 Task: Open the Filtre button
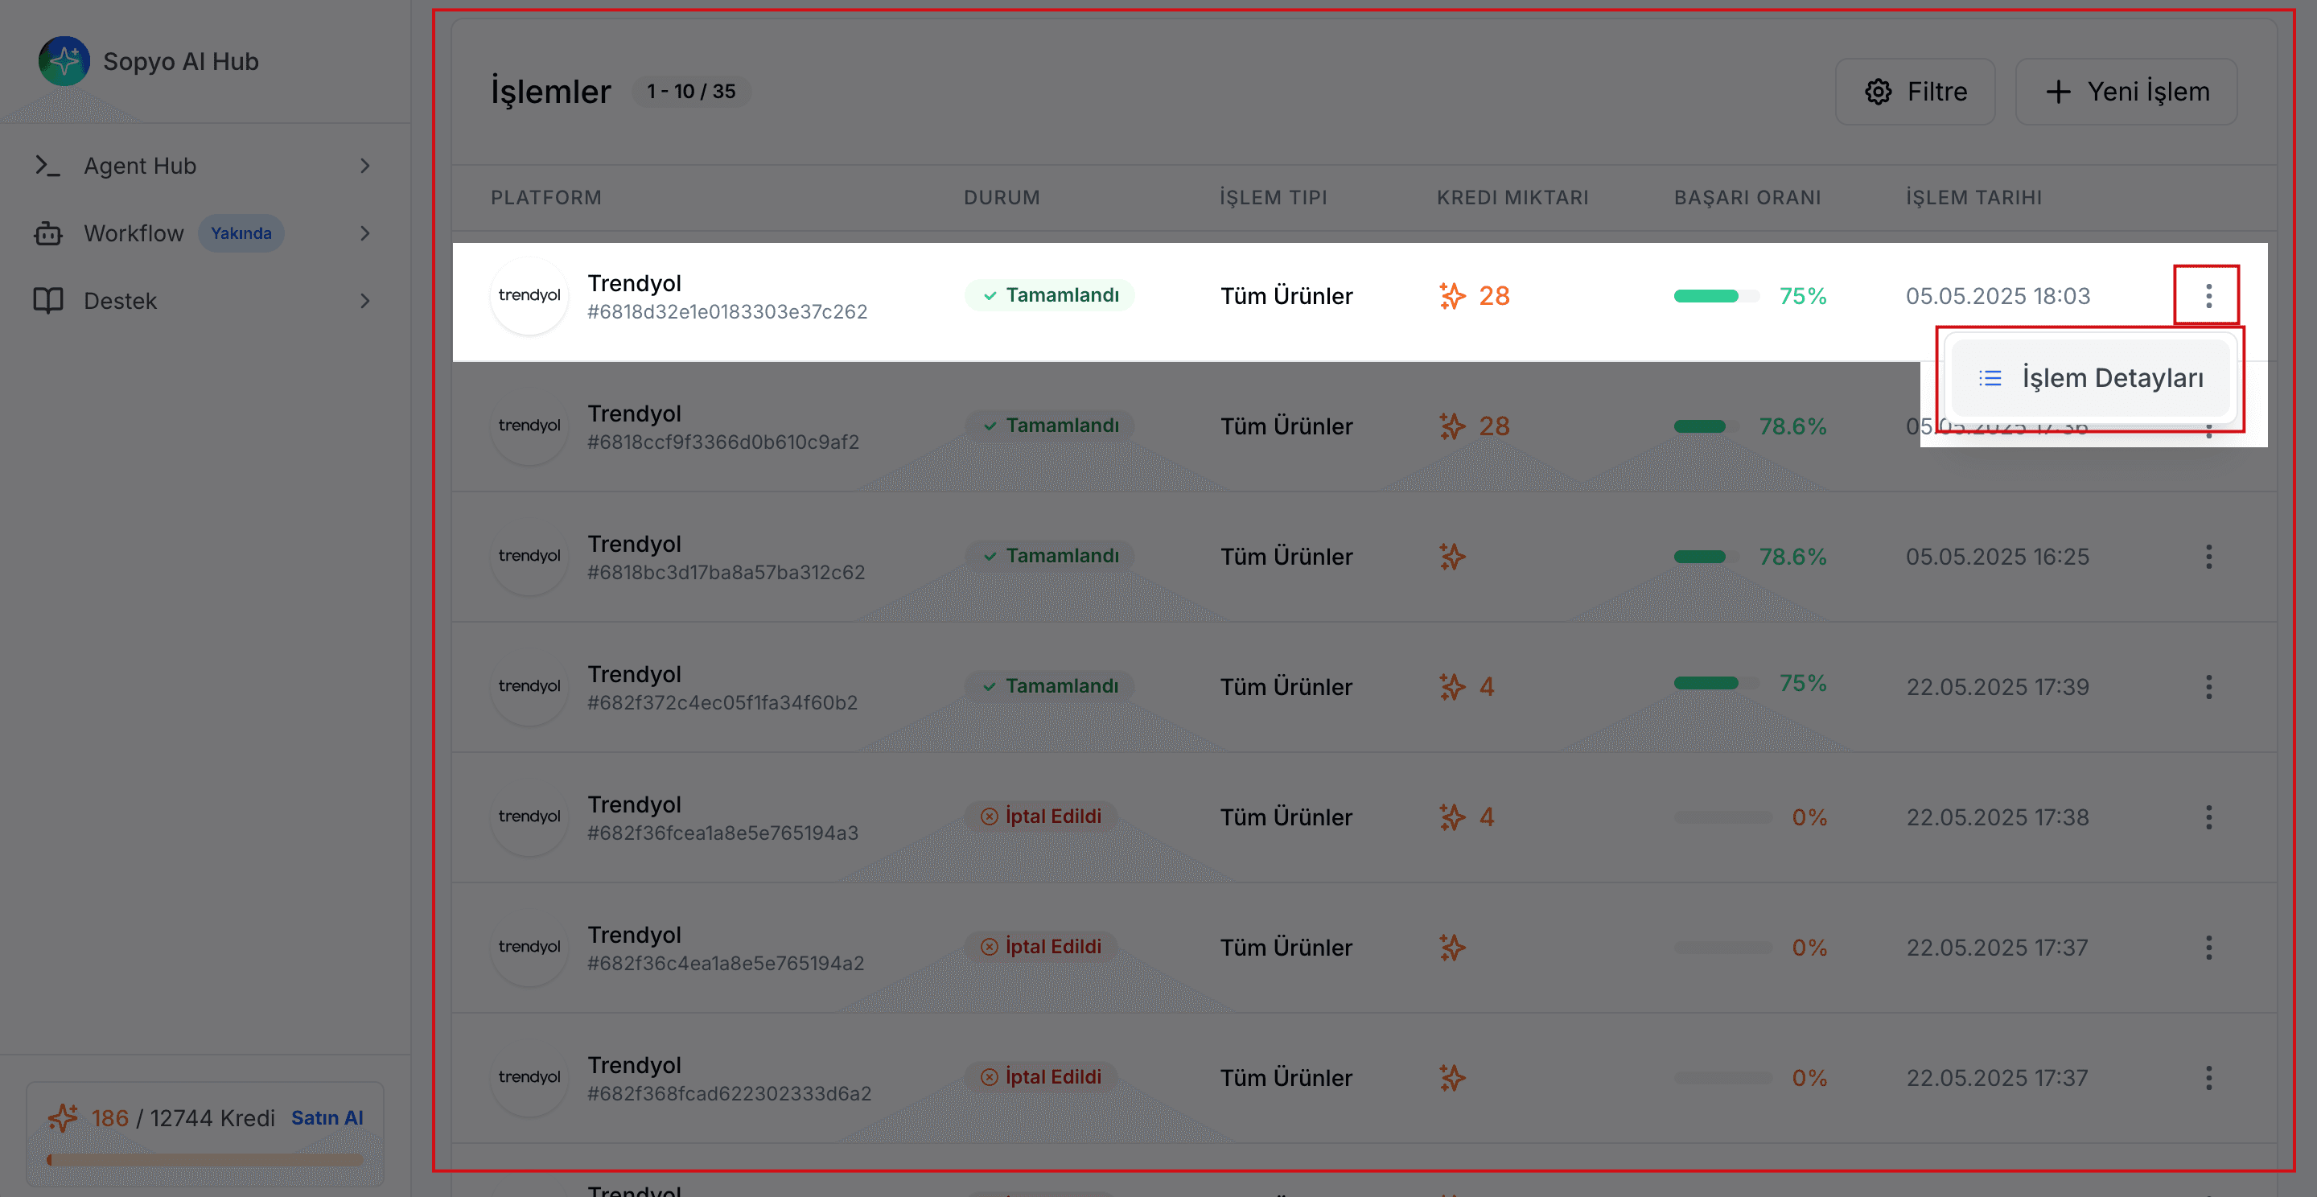[x=1915, y=92]
